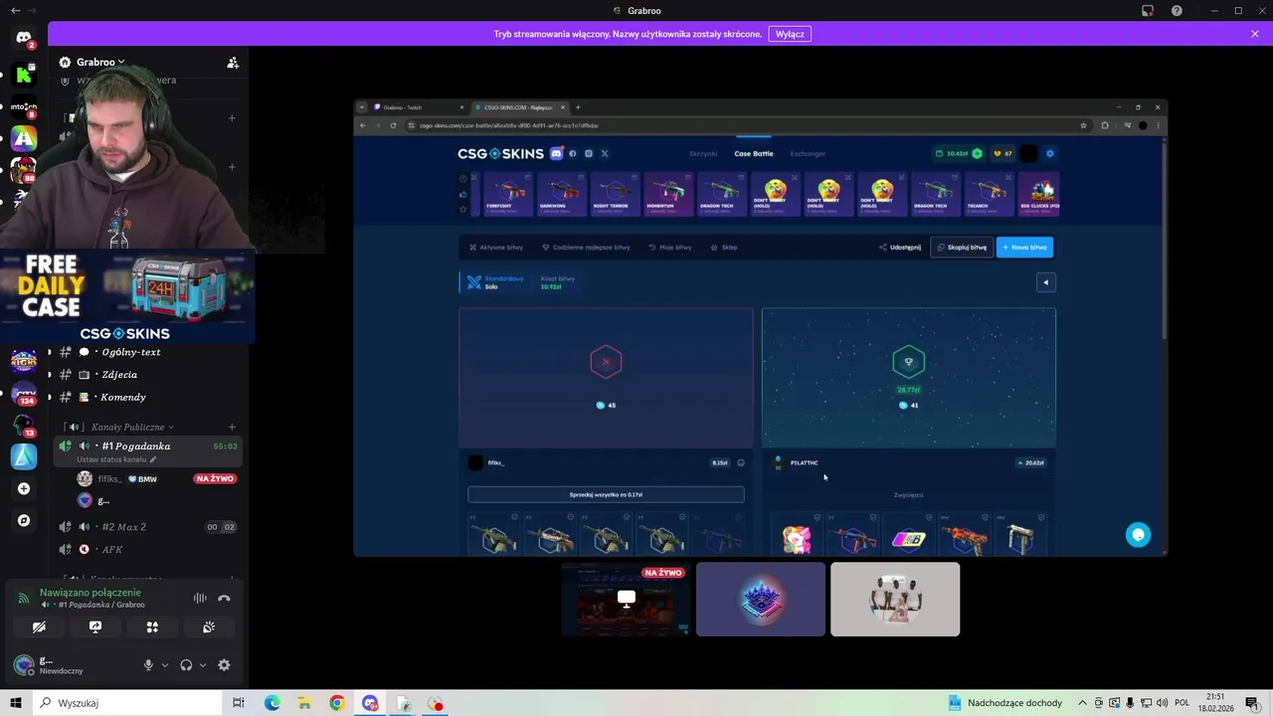Click the NA ŻYWO badge next to fifiks_
Viewport: 1273px width, 716px height.
[215, 479]
